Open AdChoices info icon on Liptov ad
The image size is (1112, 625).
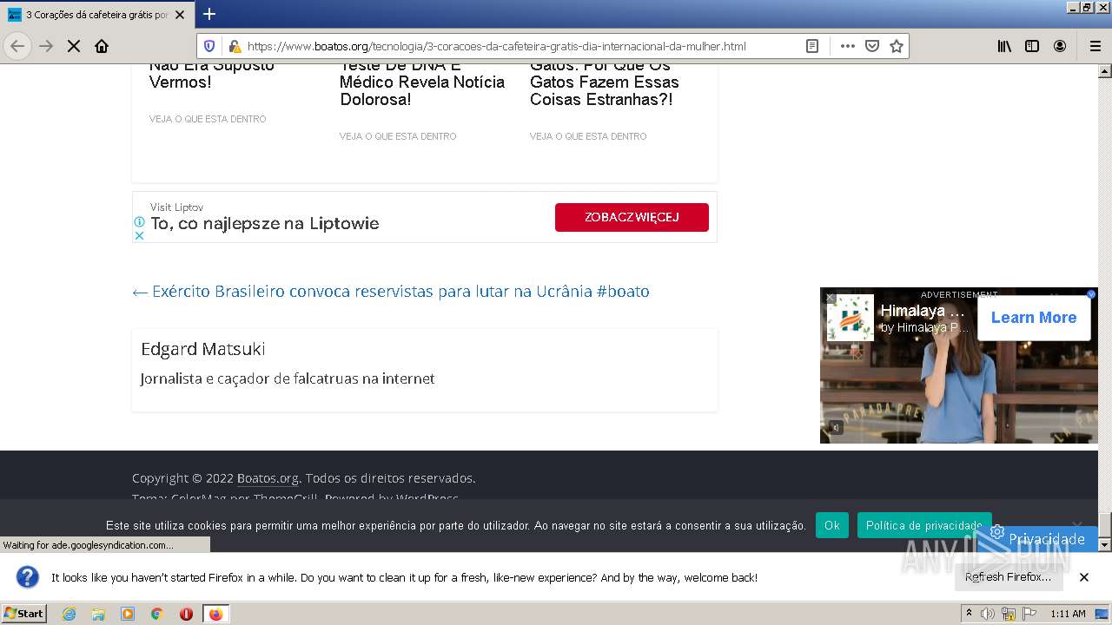point(139,222)
